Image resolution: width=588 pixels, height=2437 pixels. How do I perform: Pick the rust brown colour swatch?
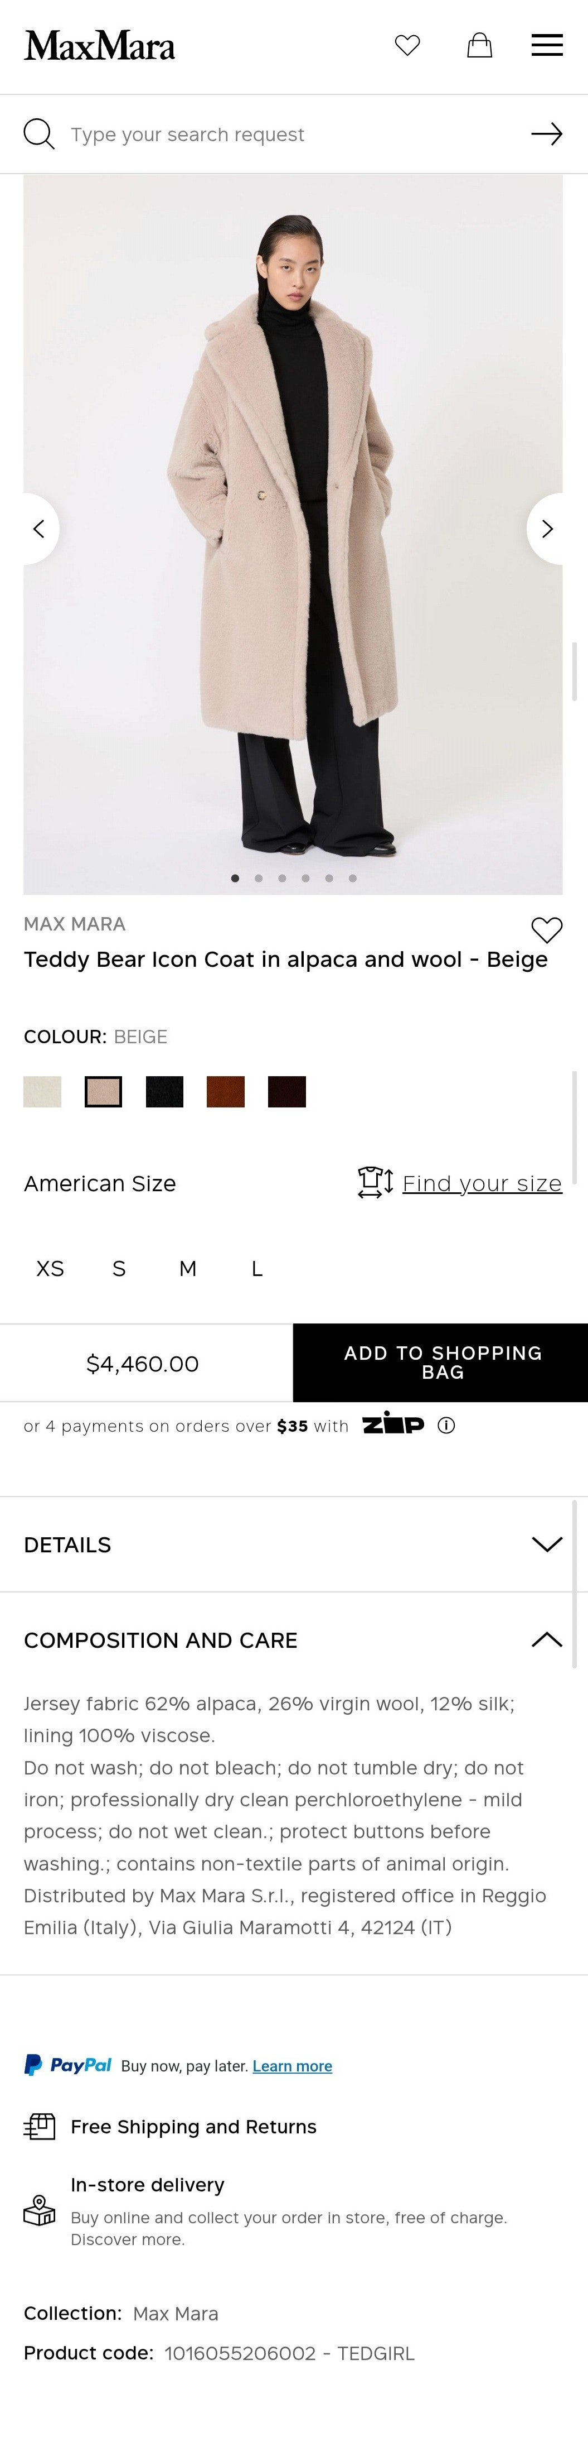point(225,1092)
